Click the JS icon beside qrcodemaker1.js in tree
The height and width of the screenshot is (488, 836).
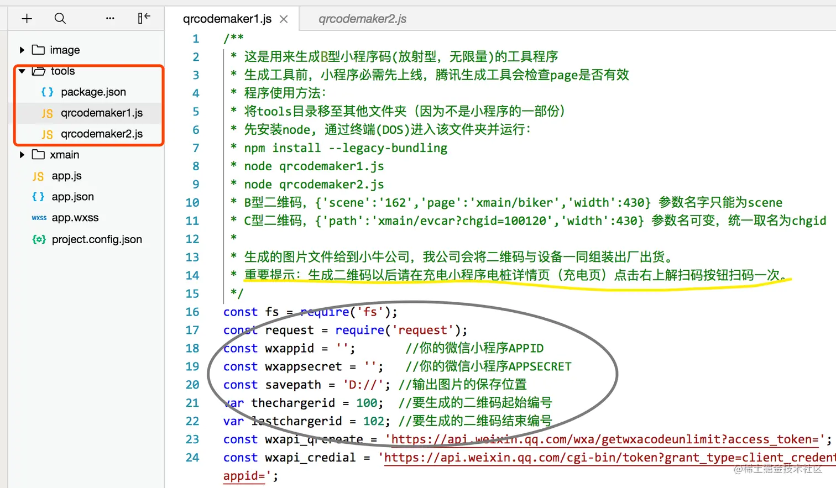[x=48, y=113]
